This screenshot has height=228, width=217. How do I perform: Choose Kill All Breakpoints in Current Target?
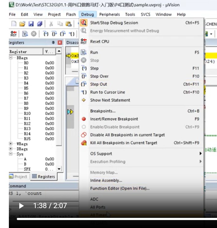[x=142, y=143]
